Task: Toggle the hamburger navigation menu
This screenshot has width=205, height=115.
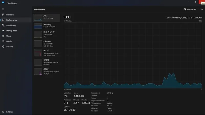Action: (x=3, y=9)
